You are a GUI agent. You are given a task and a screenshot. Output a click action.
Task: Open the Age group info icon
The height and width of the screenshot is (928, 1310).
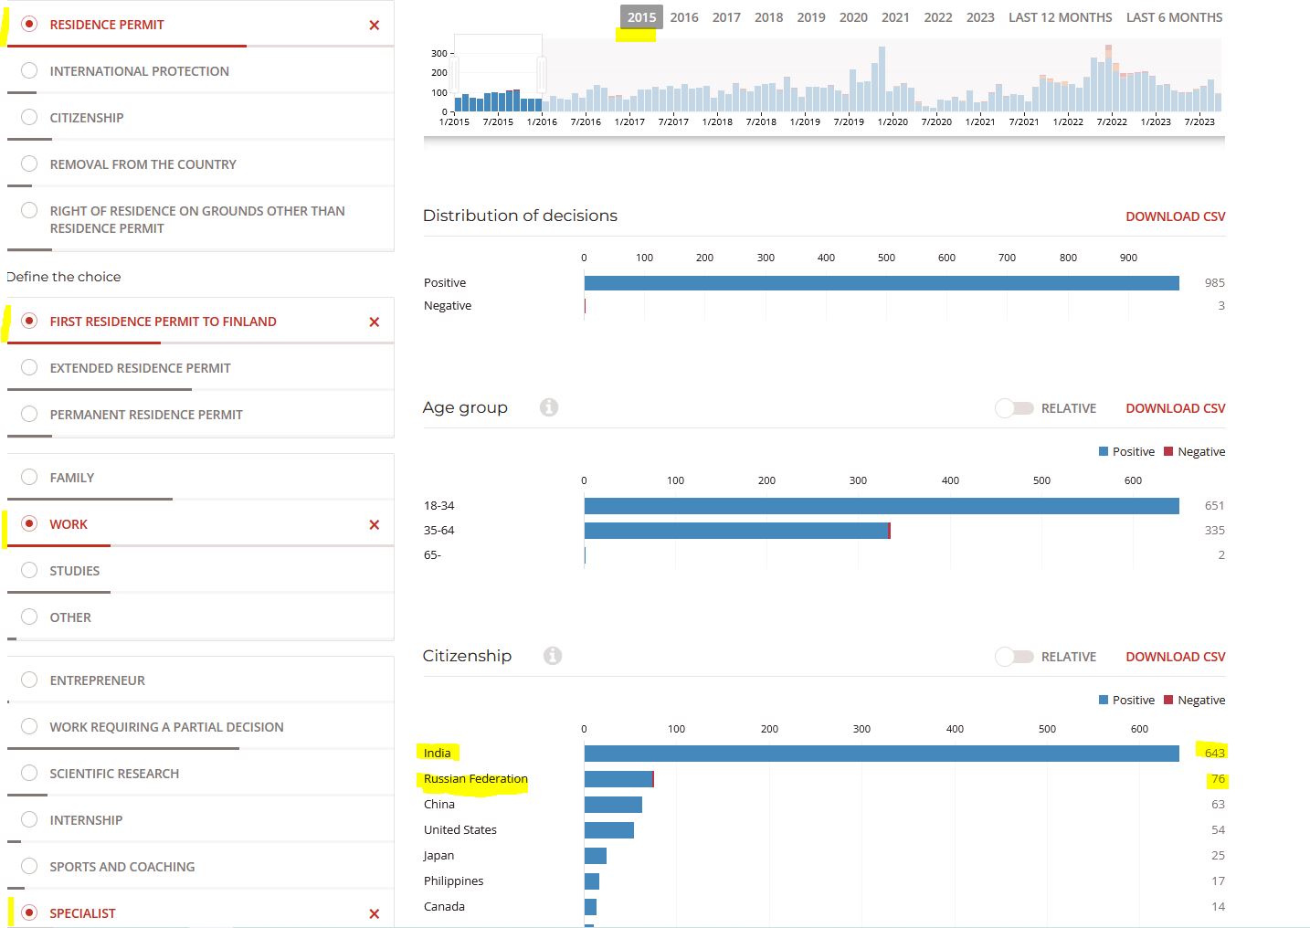tap(549, 407)
